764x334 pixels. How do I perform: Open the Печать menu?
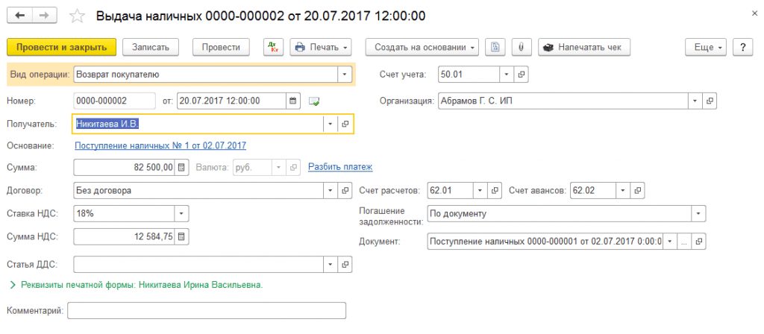tap(321, 47)
